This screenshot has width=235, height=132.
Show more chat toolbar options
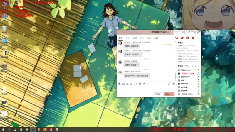click(x=148, y=84)
